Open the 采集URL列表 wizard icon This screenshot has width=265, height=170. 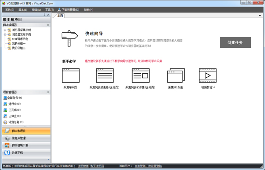point(176,76)
